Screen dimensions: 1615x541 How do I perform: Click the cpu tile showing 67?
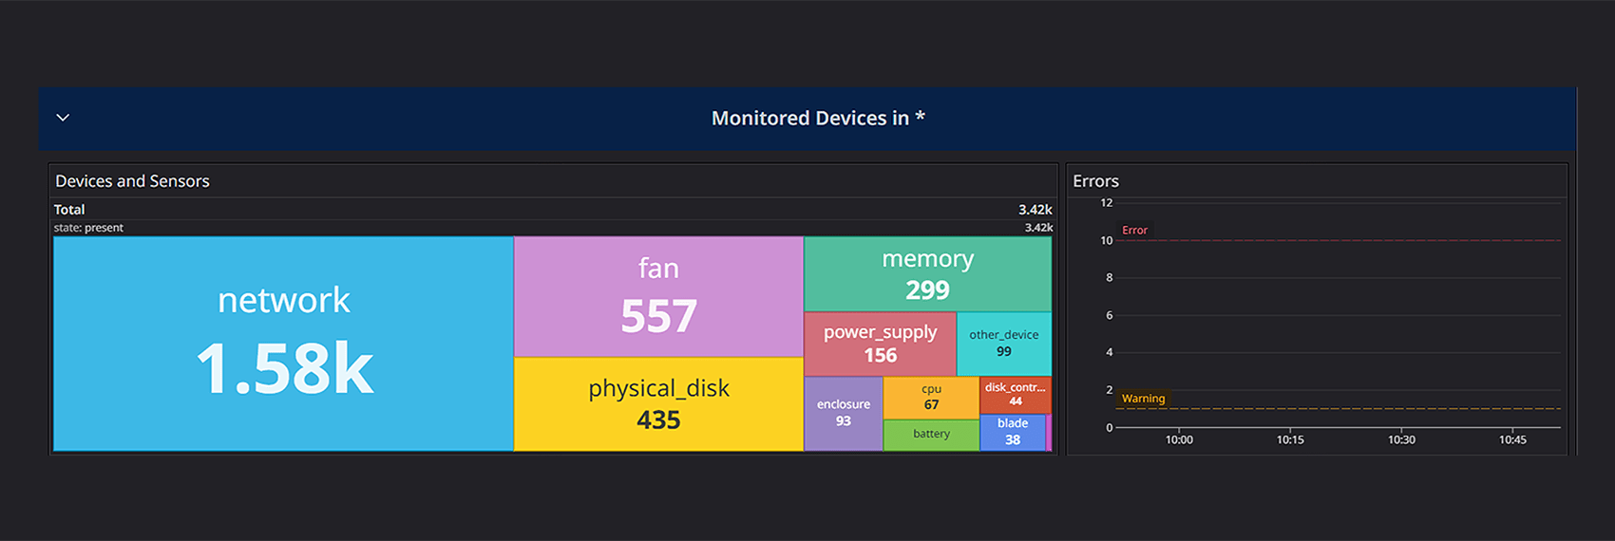pyautogui.click(x=931, y=398)
